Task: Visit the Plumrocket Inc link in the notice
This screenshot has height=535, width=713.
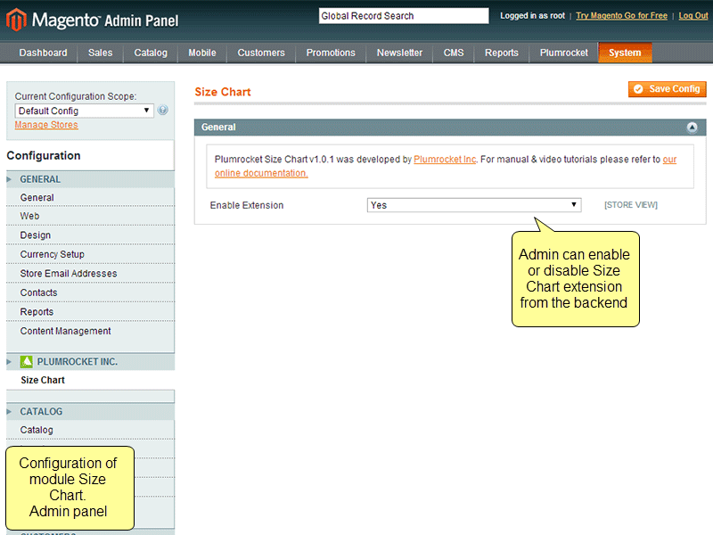Action: coord(444,159)
